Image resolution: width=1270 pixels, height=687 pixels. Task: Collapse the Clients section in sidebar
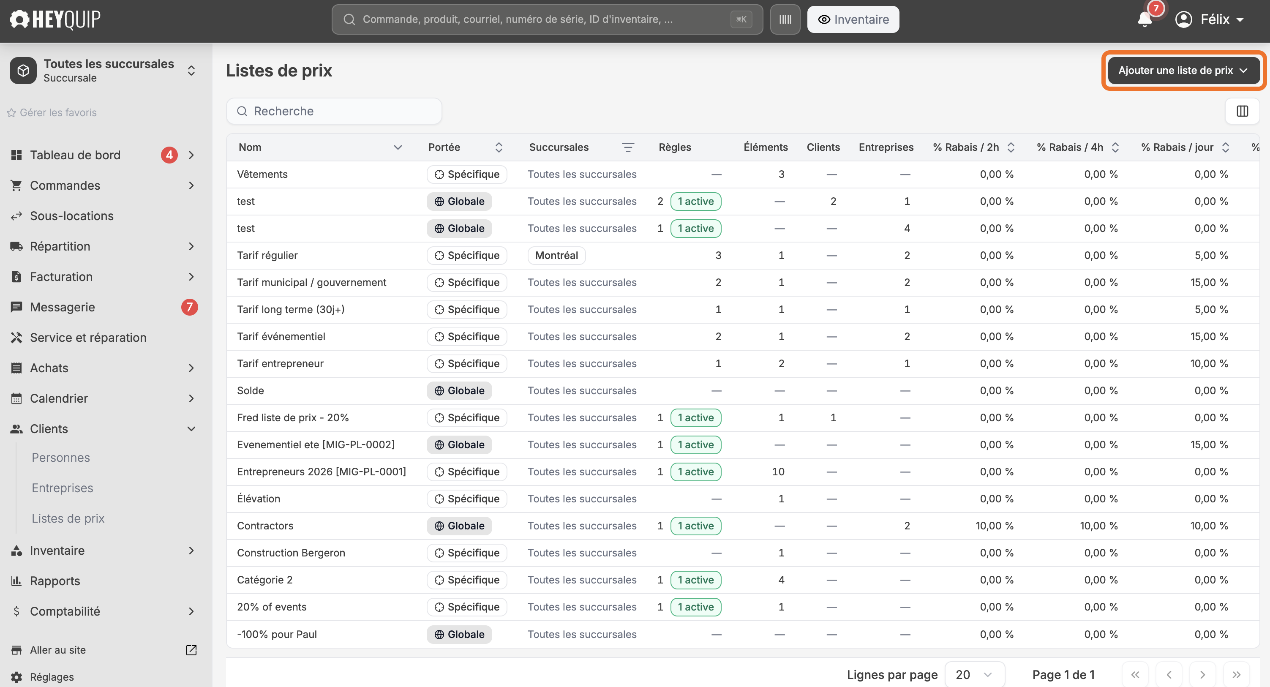191,429
